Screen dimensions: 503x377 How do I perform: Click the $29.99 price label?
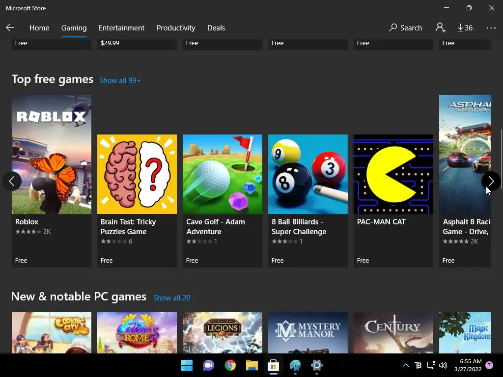pyautogui.click(x=110, y=43)
